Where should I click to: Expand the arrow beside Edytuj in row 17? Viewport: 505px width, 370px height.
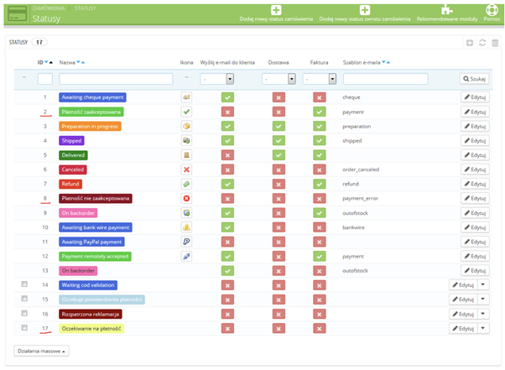[x=483, y=328]
